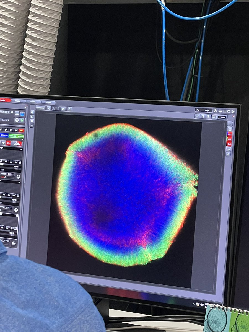Click the overlay view icon above Ch1
The width and height of the screenshot is (249, 332).
pyautogui.click(x=230, y=129)
